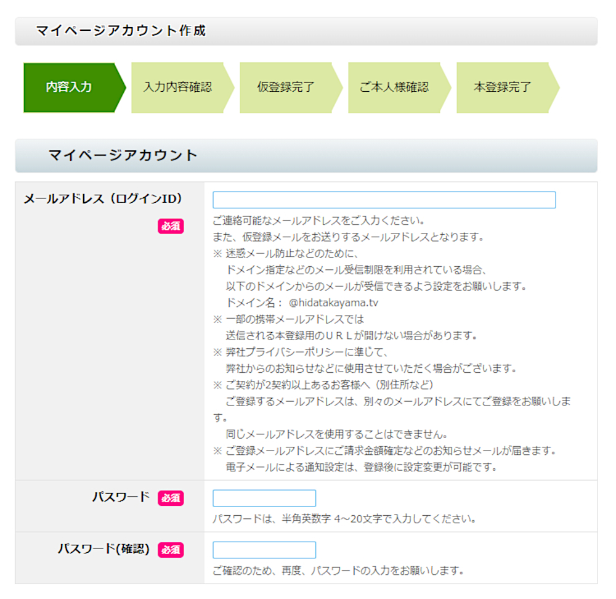Click the マイページアカウント作成 page header
Viewport: 616px width, 599px height.
[121, 31]
